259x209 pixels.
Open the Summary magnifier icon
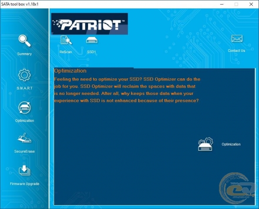coord(24,40)
